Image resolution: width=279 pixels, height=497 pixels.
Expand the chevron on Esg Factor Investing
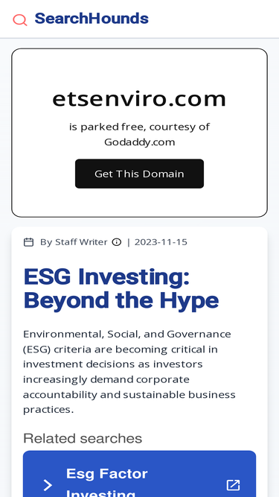(48, 485)
